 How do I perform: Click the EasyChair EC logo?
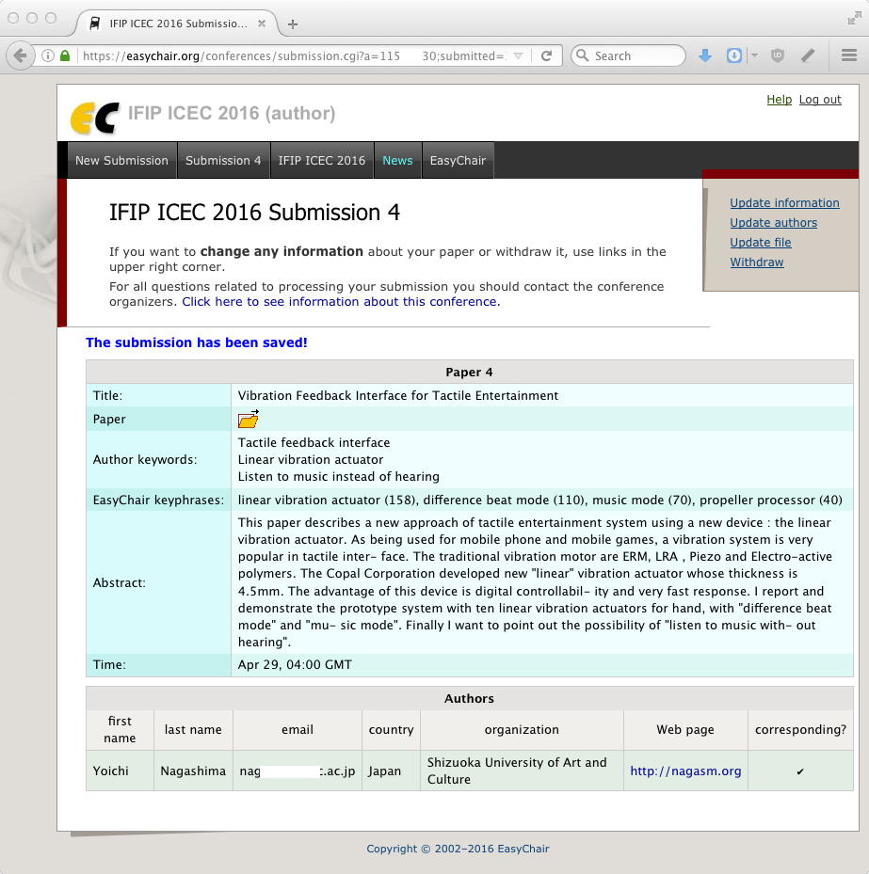[95, 119]
